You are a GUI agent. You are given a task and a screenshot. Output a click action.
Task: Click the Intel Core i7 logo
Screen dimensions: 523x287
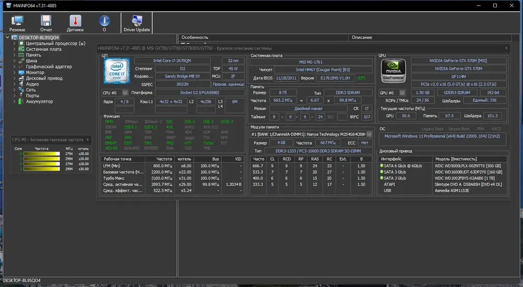[117, 71]
